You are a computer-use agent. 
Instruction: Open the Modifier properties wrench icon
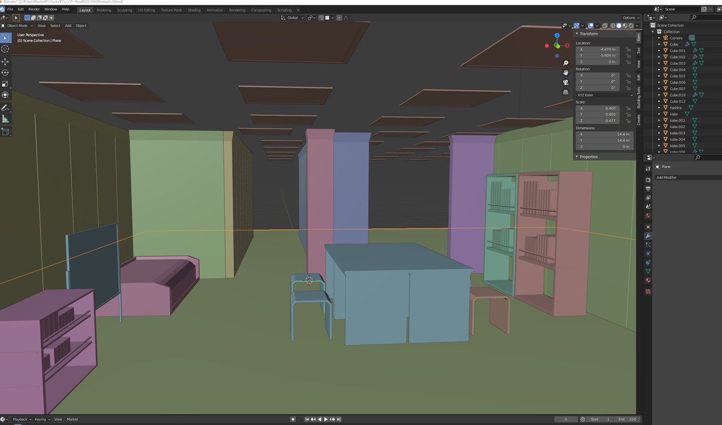pos(647,236)
